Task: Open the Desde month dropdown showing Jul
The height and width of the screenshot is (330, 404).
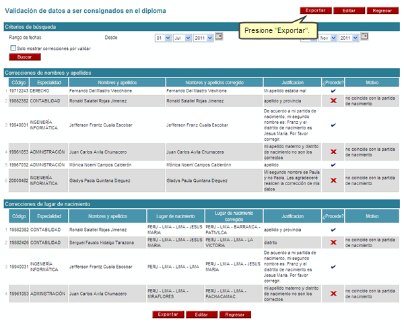Action: tap(182, 38)
